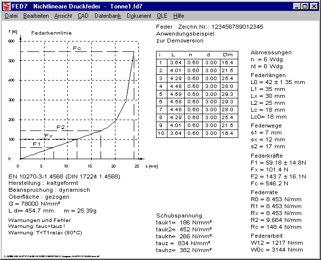Open the CAD menu

tap(83, 16)
